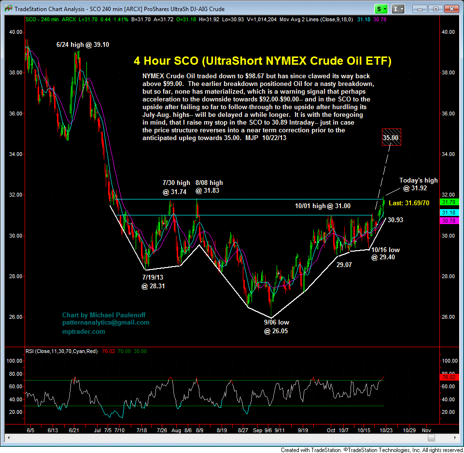The image size is (464, 453).
Task: Click the TradeStation chart icon in the title bar
Action: [9, 9]
